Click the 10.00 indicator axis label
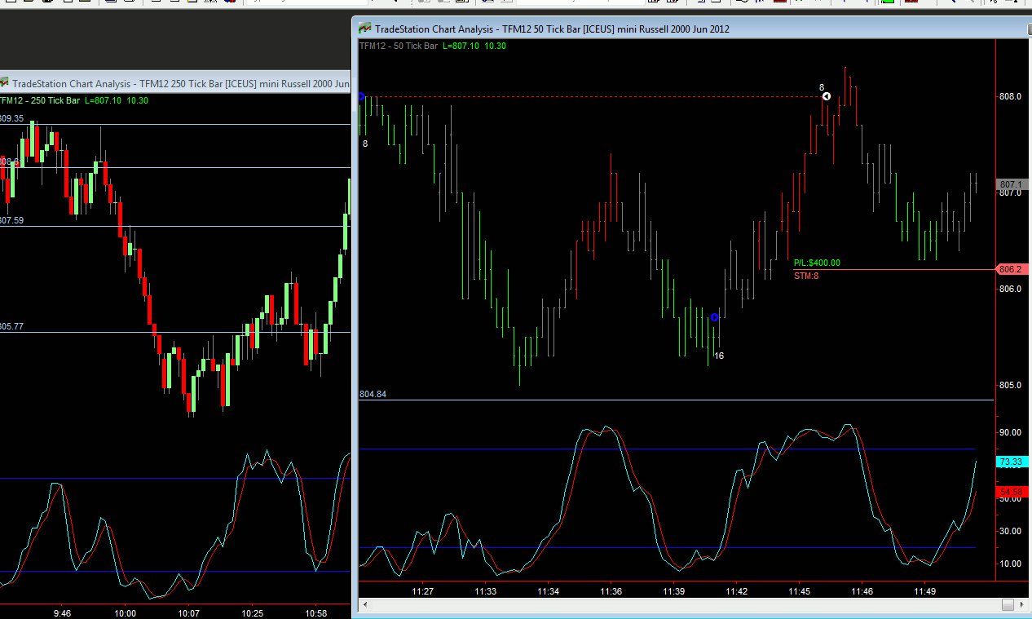 point(1010,564)
